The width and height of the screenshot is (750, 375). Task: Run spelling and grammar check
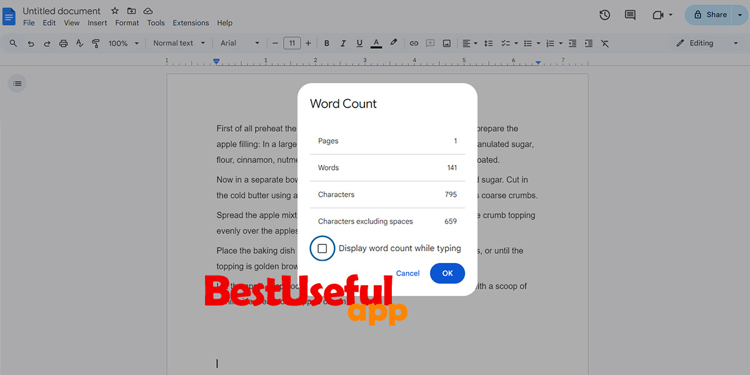pyautogui.click(x=79, y=43)
